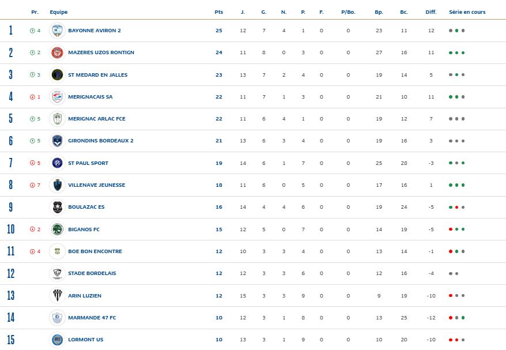Open the Boe Bon Encontre team link
The width and height of the screenshot is (506, 350).
95,251
